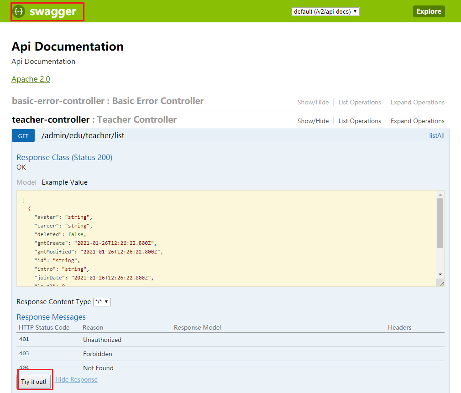Click the Response Model column header
Screen dimensions: 461x393
(197, 327)
